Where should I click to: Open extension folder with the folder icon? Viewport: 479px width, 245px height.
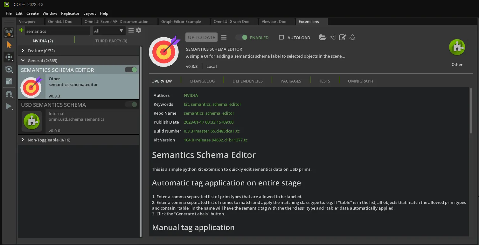click(323, 38)
